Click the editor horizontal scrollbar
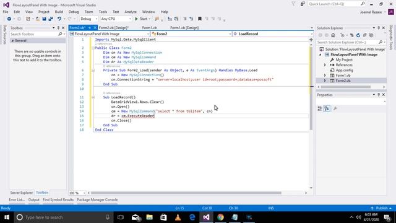This screenshot has height=223, width=396. pyautogui.click(x=186, y=193)
